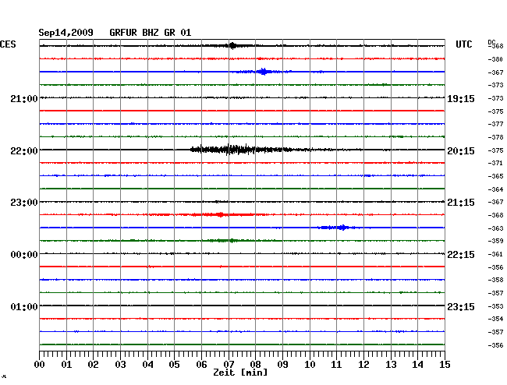
Task: Select the DC offset value -359
Action: [495, 241]
